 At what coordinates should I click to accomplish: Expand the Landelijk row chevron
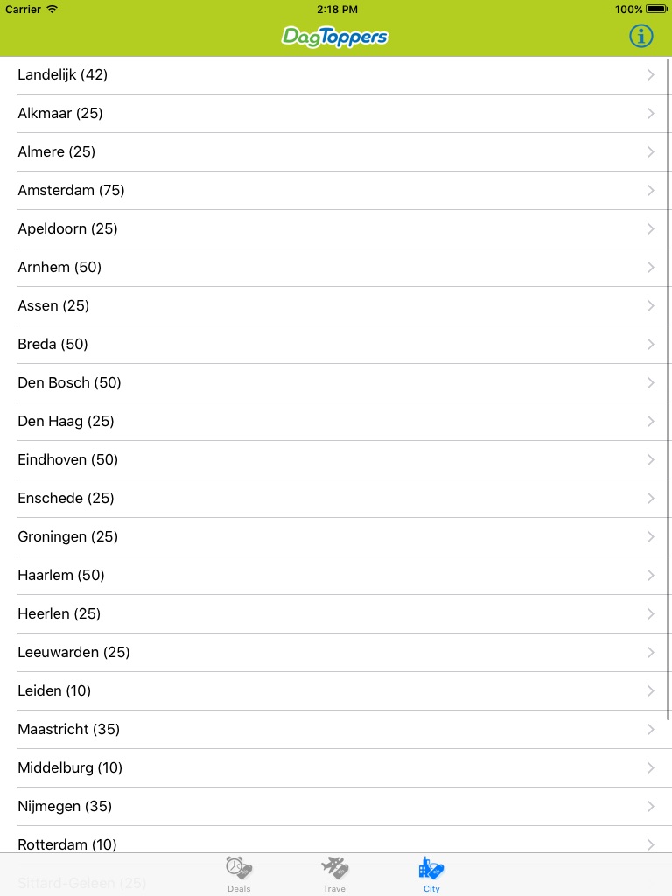[x=650, y=75]
